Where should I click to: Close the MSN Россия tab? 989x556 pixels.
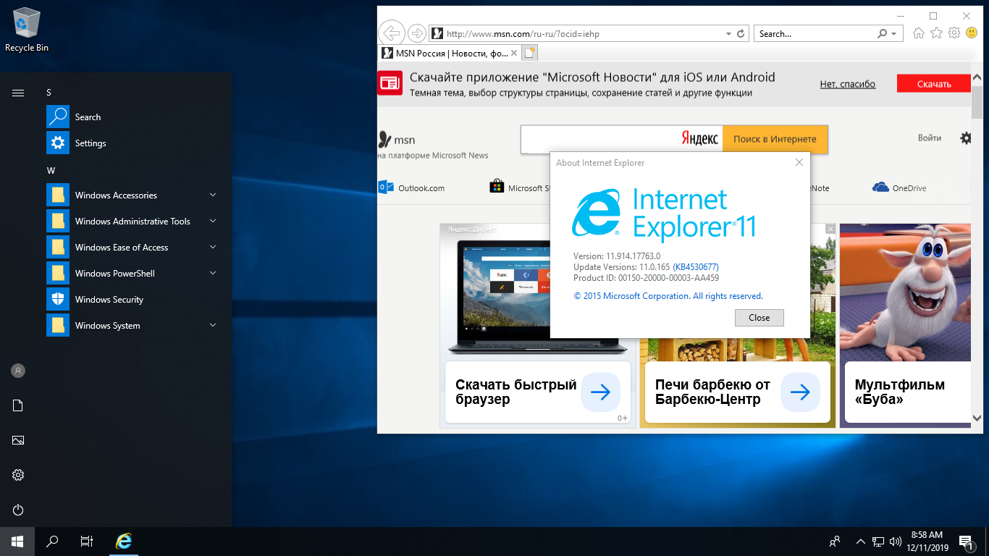[x=514, y=53]
